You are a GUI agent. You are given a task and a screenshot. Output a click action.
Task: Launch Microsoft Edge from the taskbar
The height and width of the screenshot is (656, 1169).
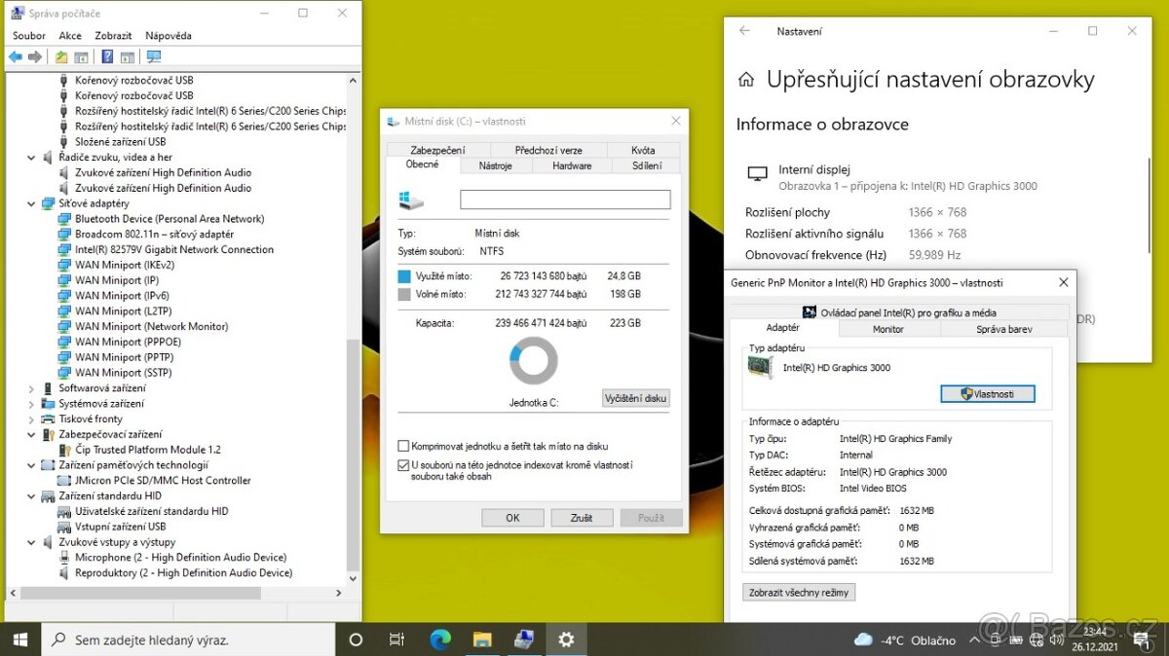click(x=440, y=639)
